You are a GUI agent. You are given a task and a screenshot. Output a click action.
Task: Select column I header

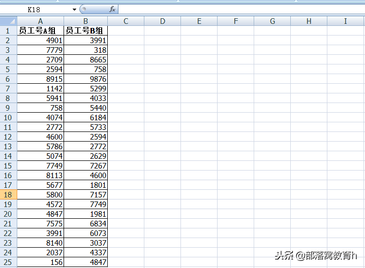[346, 21]
